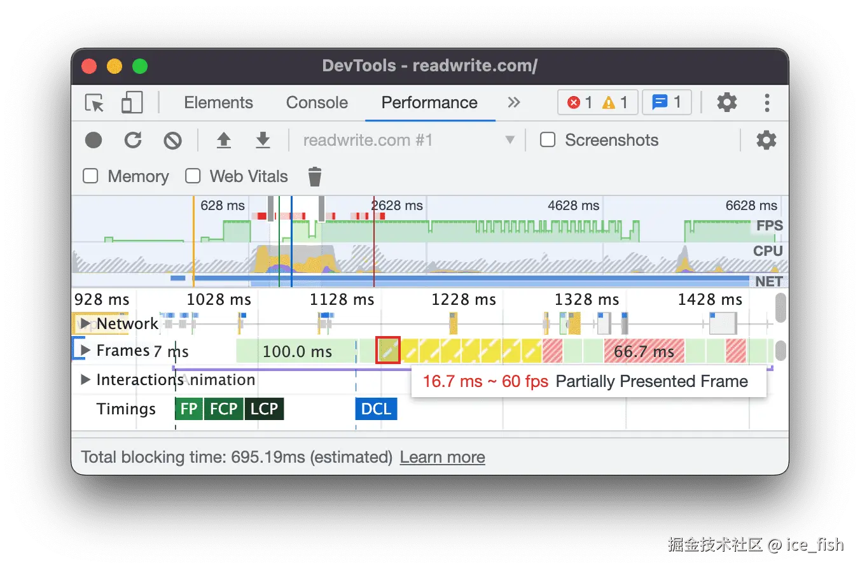This screenshot has height=569, width=860.
Task: Click the Total blocking time text
Action: pyautogui.click(x=237, y=457)
